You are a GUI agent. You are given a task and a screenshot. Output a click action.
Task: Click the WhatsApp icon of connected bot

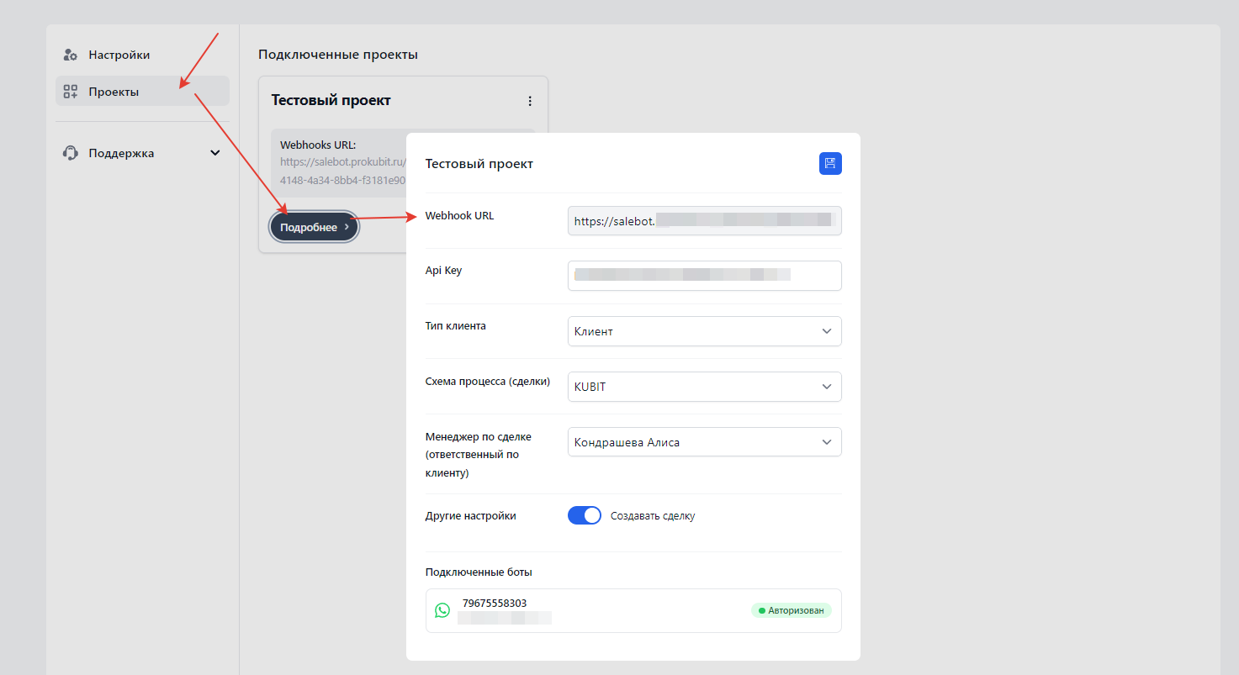(442, 610)
